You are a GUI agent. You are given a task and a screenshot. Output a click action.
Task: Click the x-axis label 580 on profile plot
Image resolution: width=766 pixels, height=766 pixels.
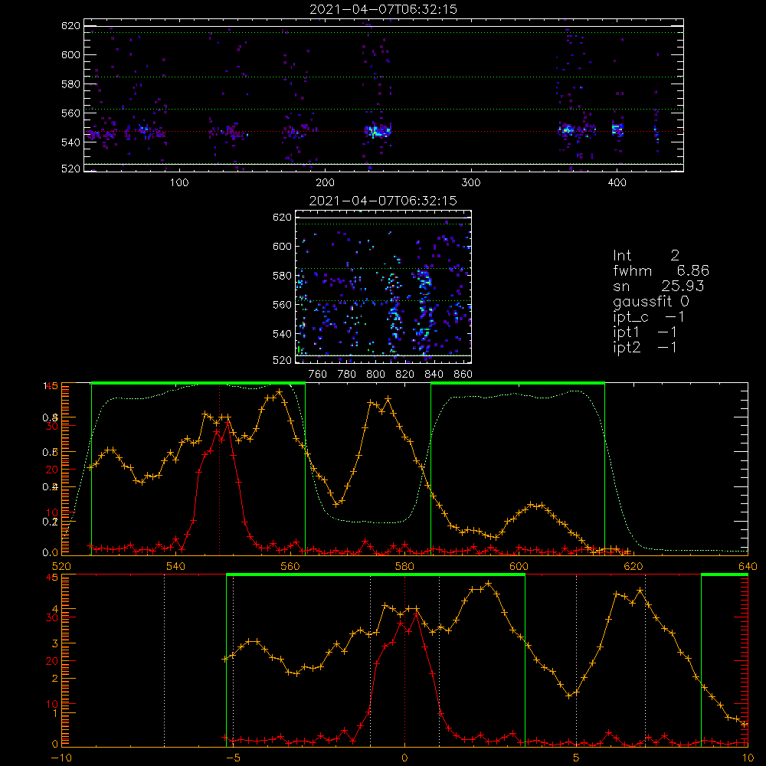click(x=404, y=566)
